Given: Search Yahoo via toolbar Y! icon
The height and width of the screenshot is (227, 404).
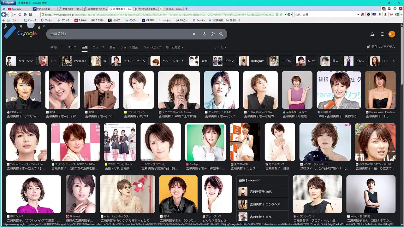Looking at the screenshot, I should pos(391,15).
